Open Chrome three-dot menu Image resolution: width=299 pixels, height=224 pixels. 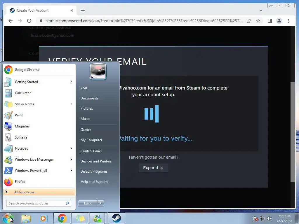(x=288, y=21)
